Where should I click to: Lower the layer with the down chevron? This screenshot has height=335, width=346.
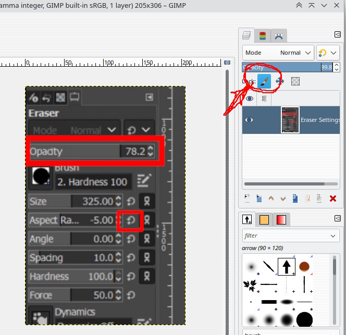tap(283, 198)
